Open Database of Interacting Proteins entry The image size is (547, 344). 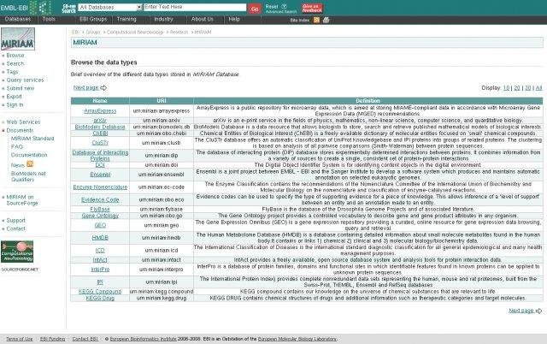100,156
